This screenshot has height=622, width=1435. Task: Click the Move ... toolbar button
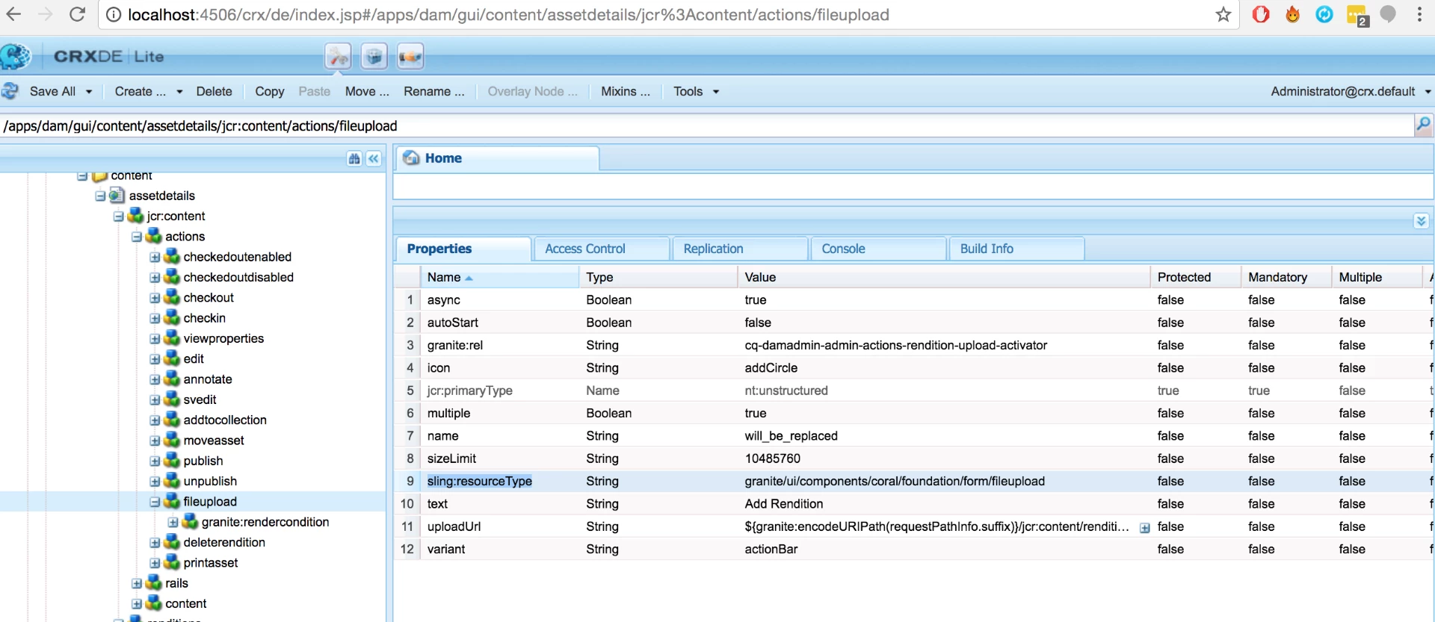(x=367, y=91)
